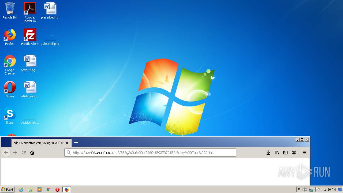Open Firefox downloads panel
This screenshot has height=193, width=343.
pos(268,153)
